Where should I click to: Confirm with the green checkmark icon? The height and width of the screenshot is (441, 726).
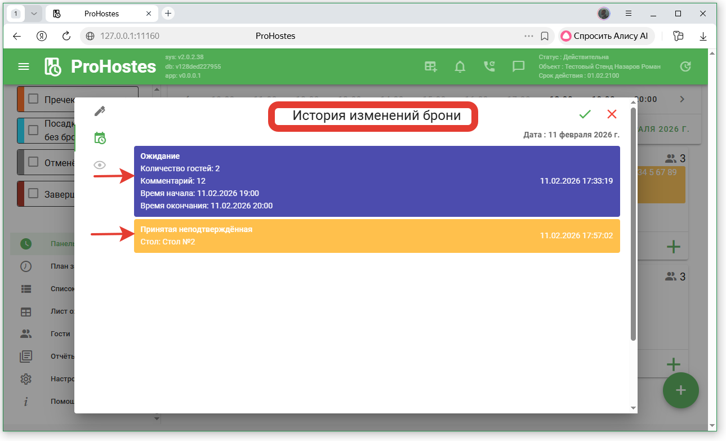(x=585, y=114)
